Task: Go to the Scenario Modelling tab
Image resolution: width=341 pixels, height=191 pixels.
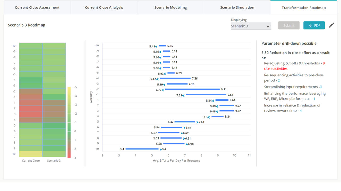Action: 170,7
